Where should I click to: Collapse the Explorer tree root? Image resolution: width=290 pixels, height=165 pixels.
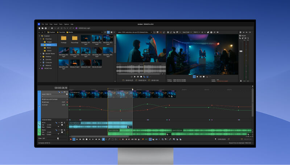point(40,36)
